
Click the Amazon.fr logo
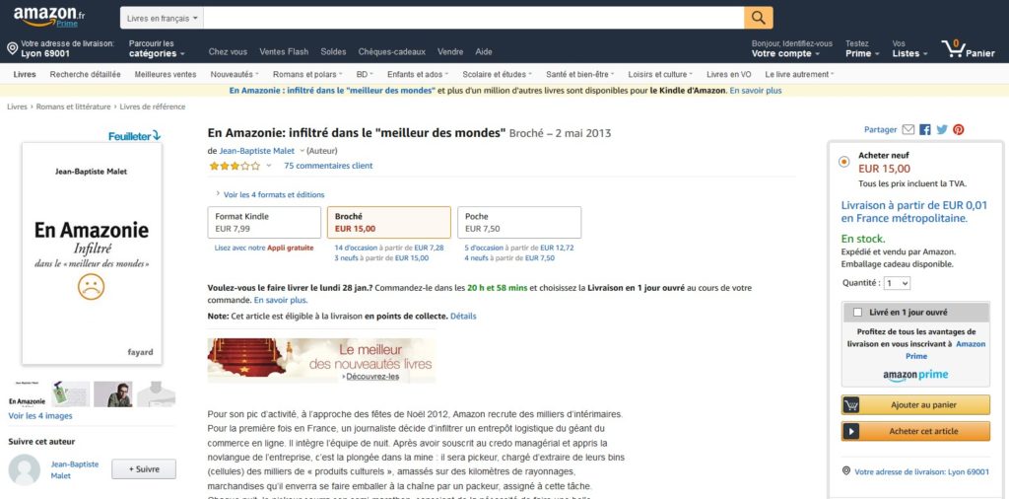[x=49, y=17]
